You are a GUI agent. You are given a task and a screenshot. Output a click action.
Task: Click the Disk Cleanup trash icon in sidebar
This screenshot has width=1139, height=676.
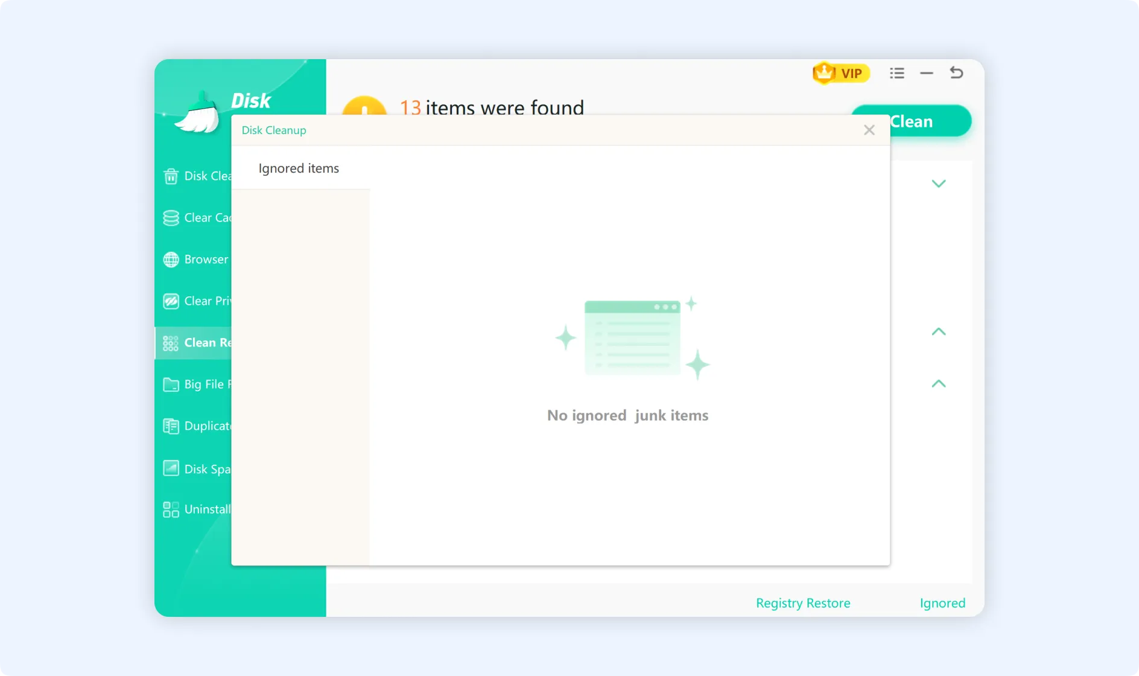pos(171,176)
